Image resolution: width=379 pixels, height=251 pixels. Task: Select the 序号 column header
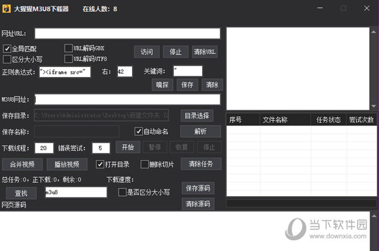pyautogui.click(x=243, y=119)
